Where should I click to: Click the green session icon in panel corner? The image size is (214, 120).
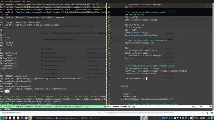(212, 118)
